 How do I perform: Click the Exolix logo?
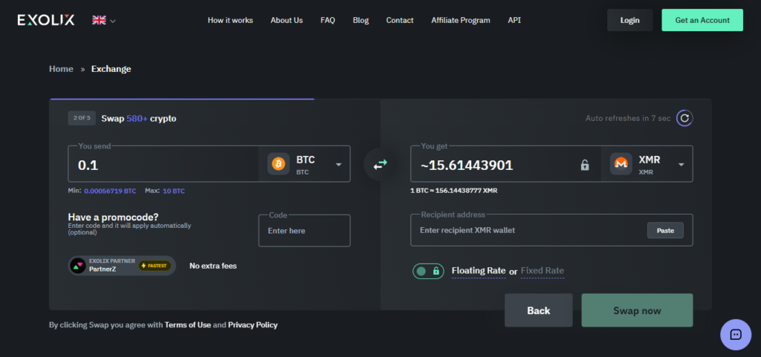[x=46, y=20]
